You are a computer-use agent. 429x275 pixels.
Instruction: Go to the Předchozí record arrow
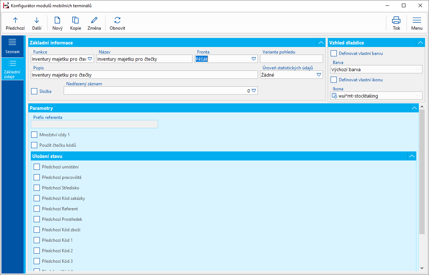tap(15, 23)
